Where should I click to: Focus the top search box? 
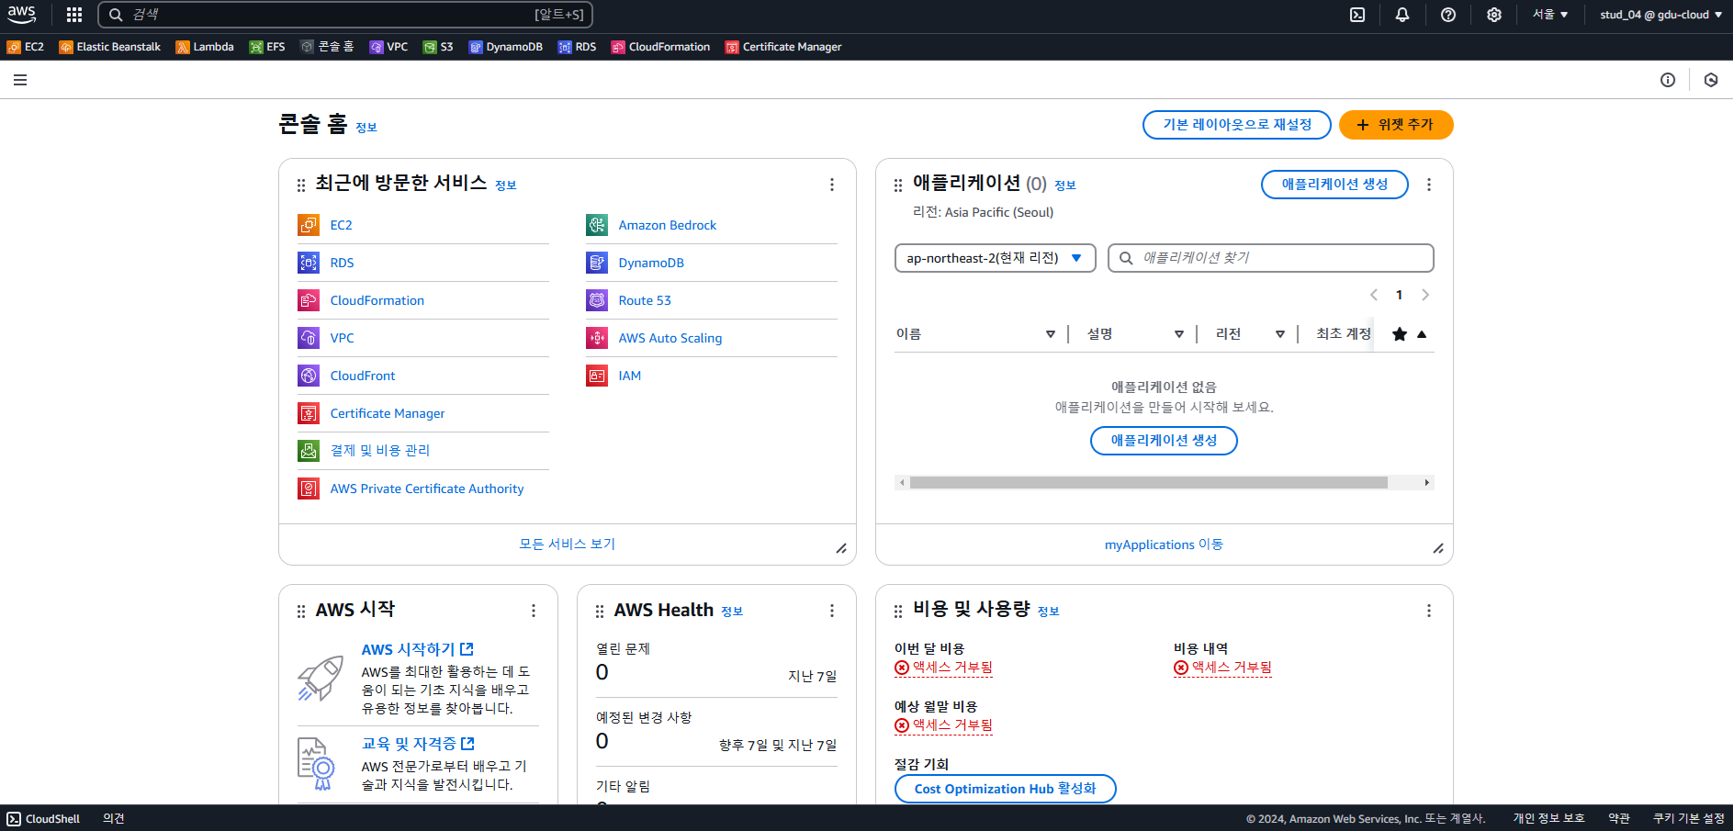(x=345, y=15)
